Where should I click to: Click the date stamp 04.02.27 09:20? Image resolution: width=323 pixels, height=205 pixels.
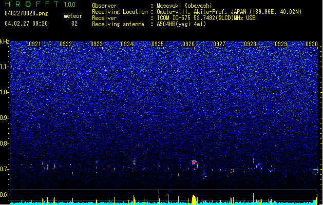click(x=26, y=24)
